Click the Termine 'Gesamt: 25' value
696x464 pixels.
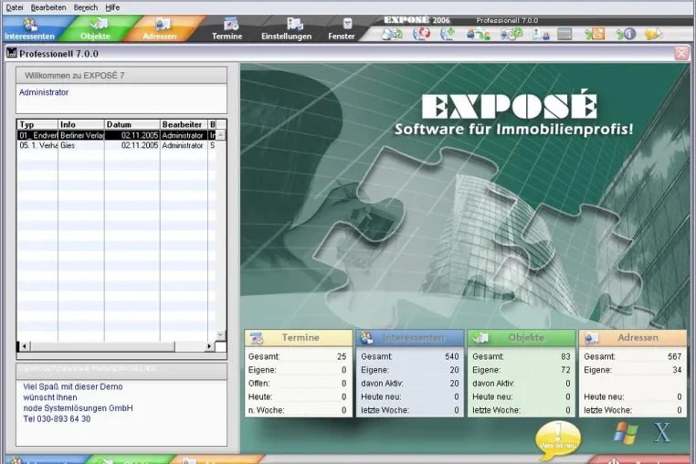coord(342,356)
